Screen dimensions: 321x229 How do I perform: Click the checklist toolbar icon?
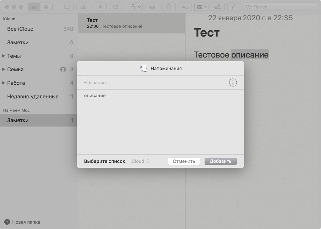click(168, 7)
